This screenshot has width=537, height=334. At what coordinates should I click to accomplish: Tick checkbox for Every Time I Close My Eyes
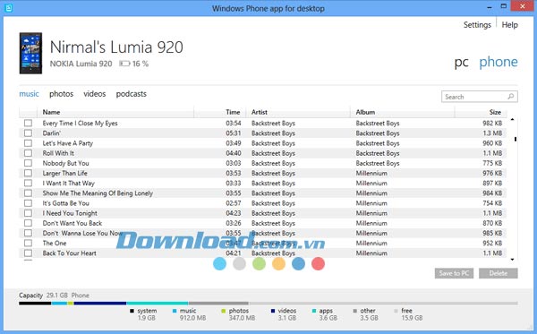28,123
